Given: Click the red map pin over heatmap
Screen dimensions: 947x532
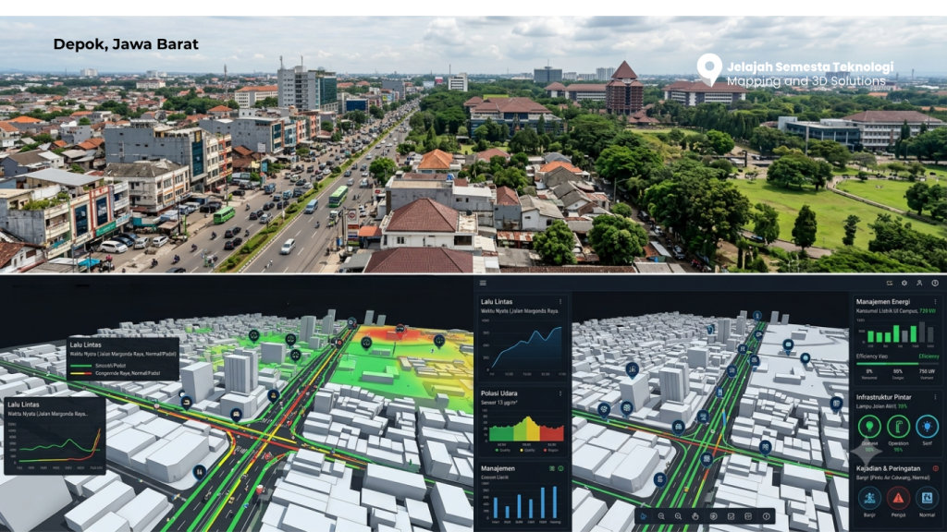Looking at the screenshot, I should (x=400, y=330).
